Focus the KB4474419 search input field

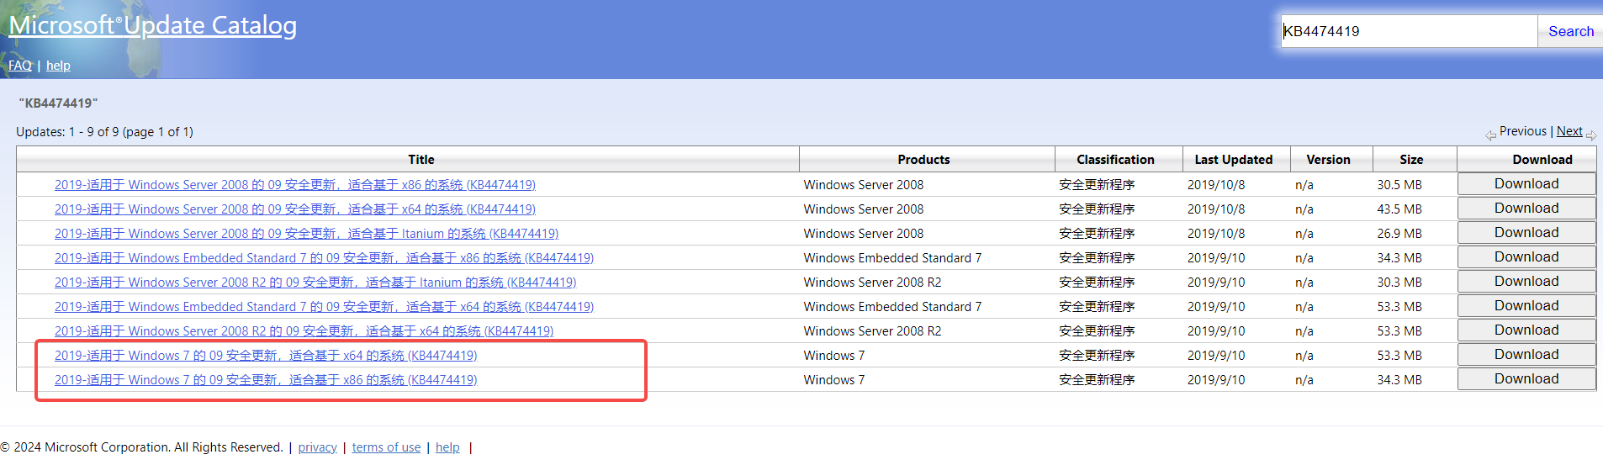coord(1409,31)
